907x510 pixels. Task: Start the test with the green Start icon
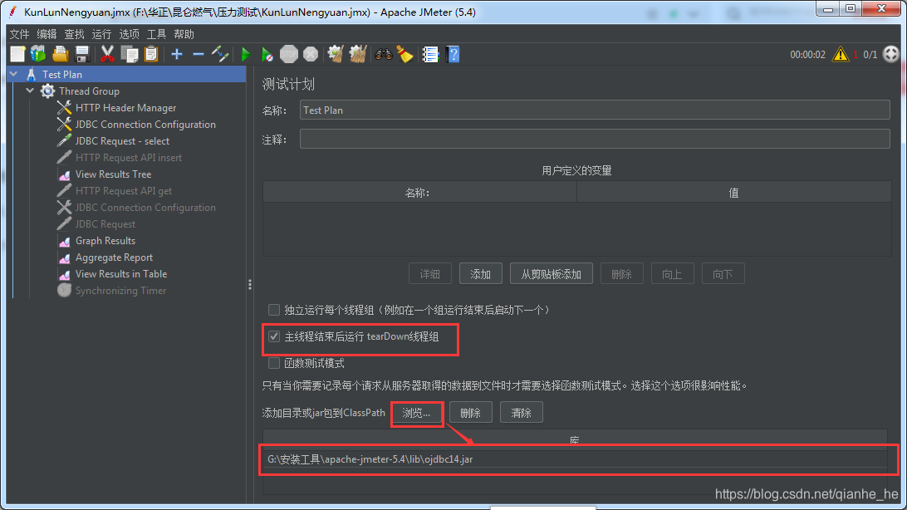(x=244, y=54)
